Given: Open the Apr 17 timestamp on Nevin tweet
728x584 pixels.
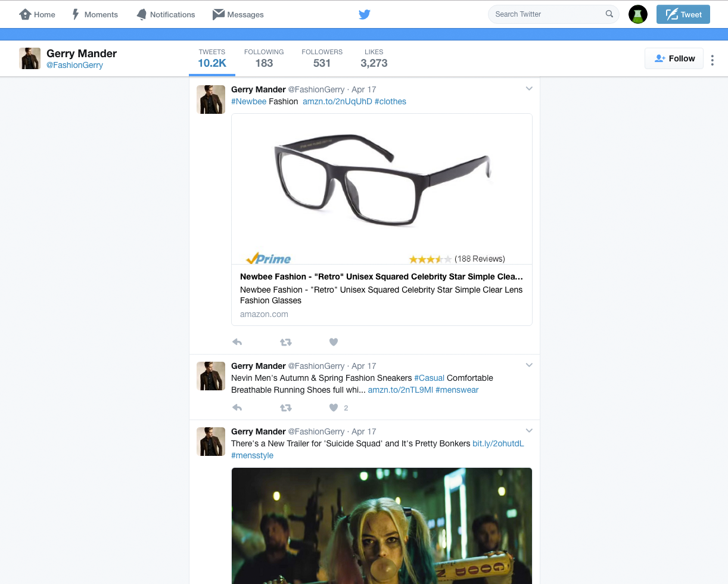Looking at the screenshot, I should coord(364,366).
